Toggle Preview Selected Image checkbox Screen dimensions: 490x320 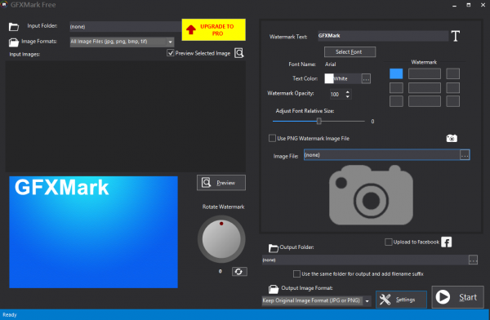171,53
